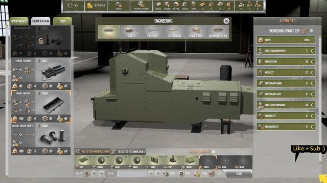Increase staff with the plus button
327x183 pixels.
click(x=151, y=173)
